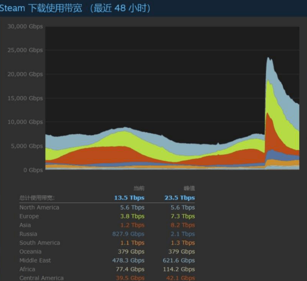
Task: Select the Europe region in the legend
Action: coord(29,216)
